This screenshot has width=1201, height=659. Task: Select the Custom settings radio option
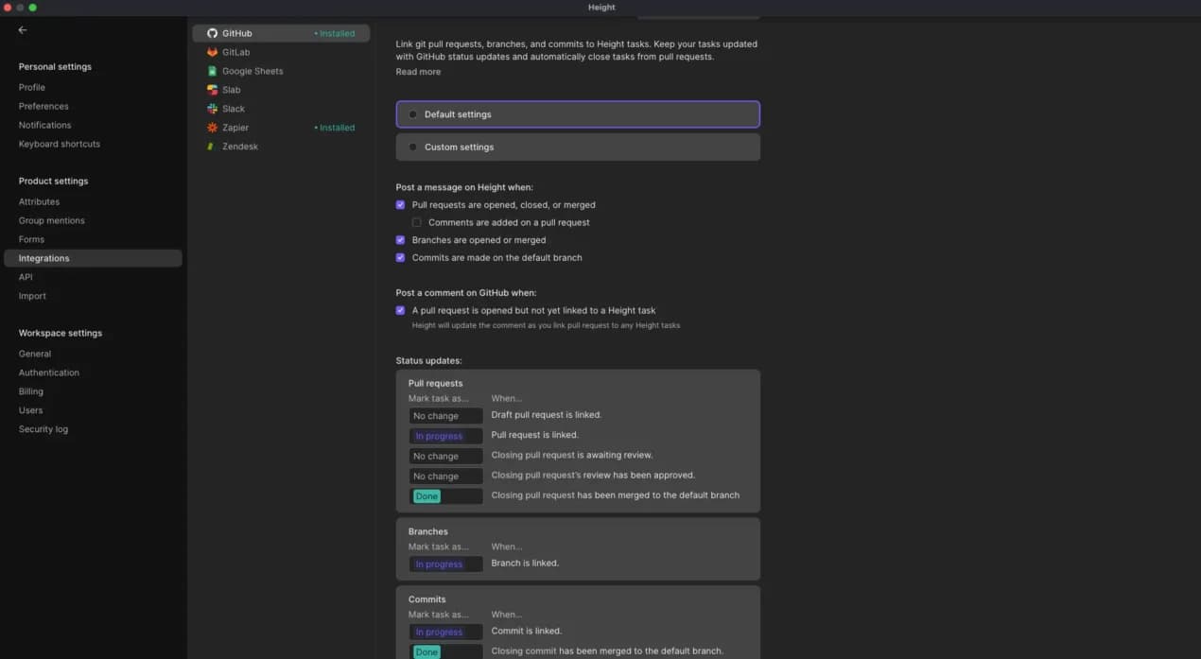click(x=578, y=147)
